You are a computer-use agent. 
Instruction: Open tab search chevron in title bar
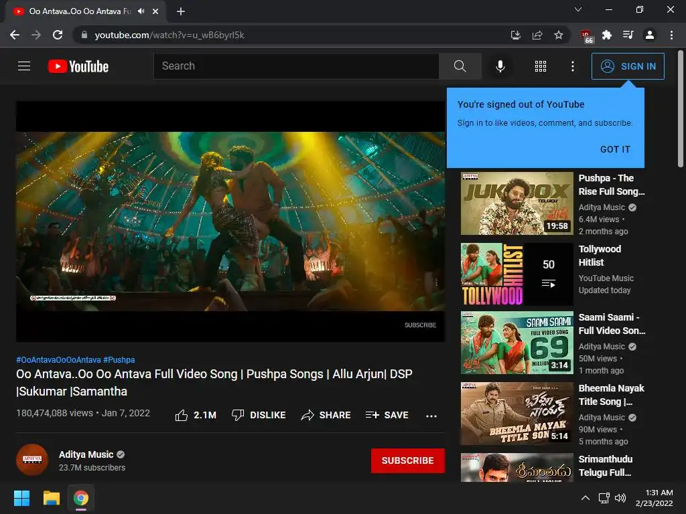click(578, 9)
